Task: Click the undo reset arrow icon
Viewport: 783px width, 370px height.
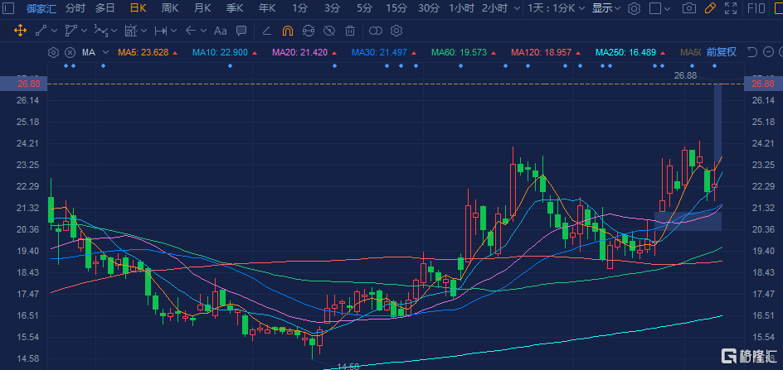Action: pos(753,52)
